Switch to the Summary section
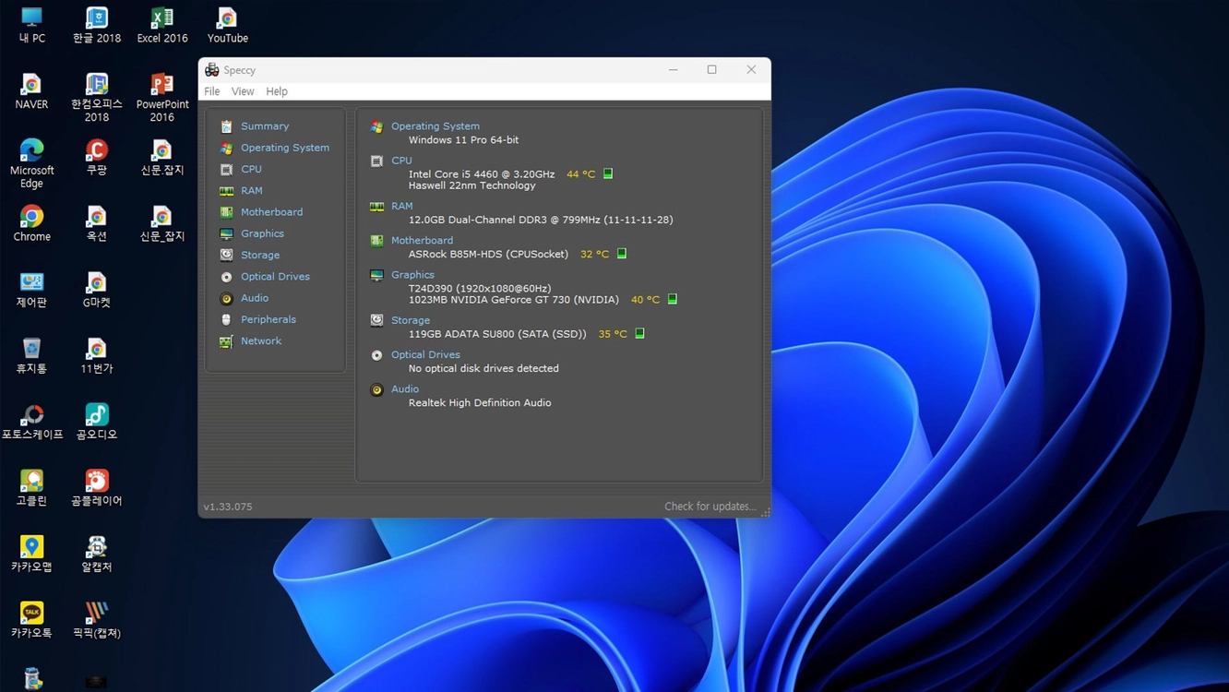 265,126
